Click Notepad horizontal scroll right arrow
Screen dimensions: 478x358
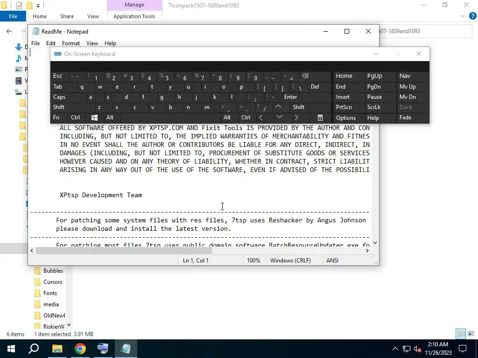click(367, 250)
